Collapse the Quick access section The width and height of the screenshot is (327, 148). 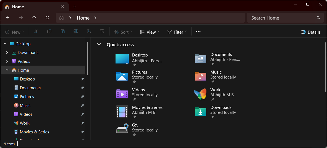pyautogui.click(x=99, y=45)
